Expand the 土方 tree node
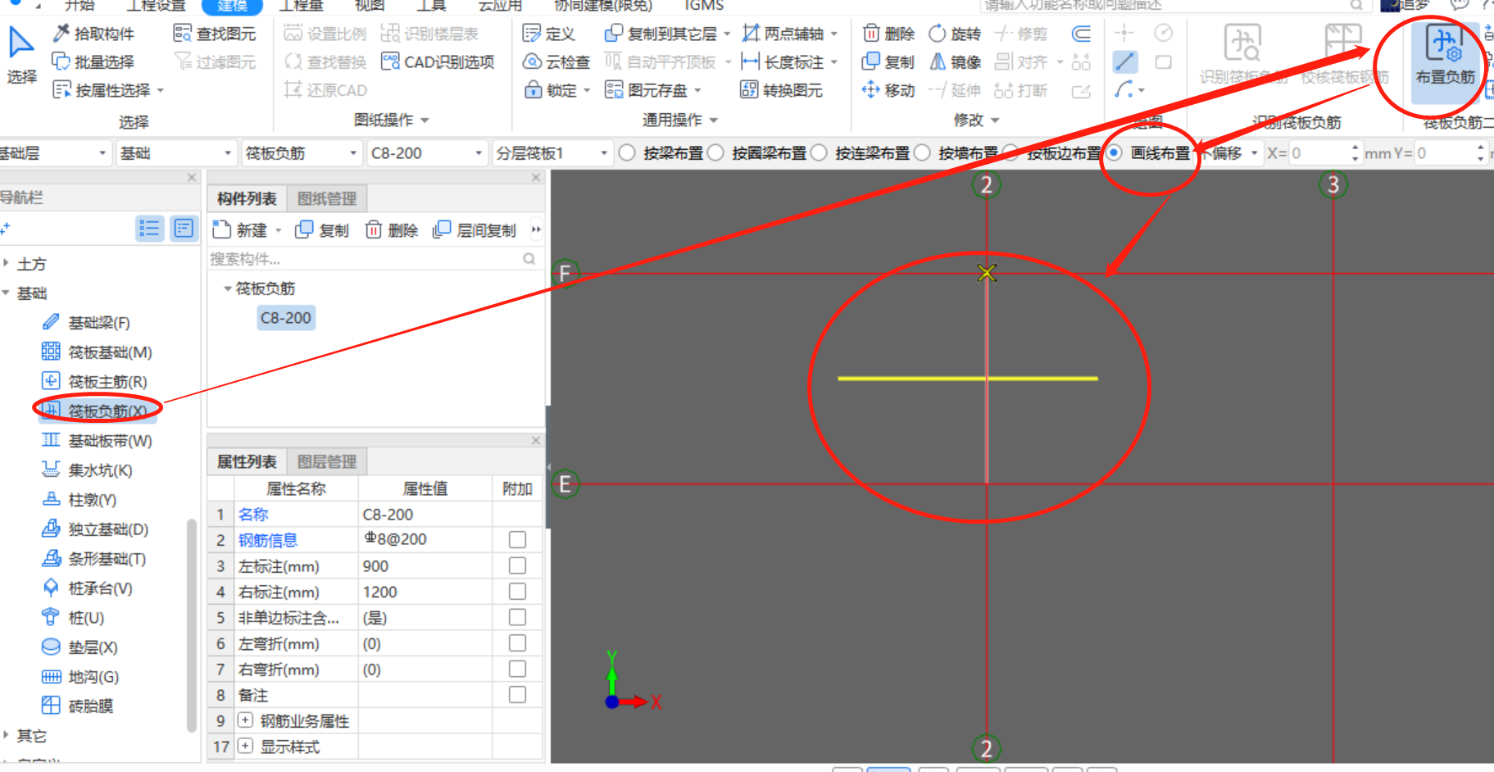The width and height of the screenshot is (1494, 772). point(7,264)
